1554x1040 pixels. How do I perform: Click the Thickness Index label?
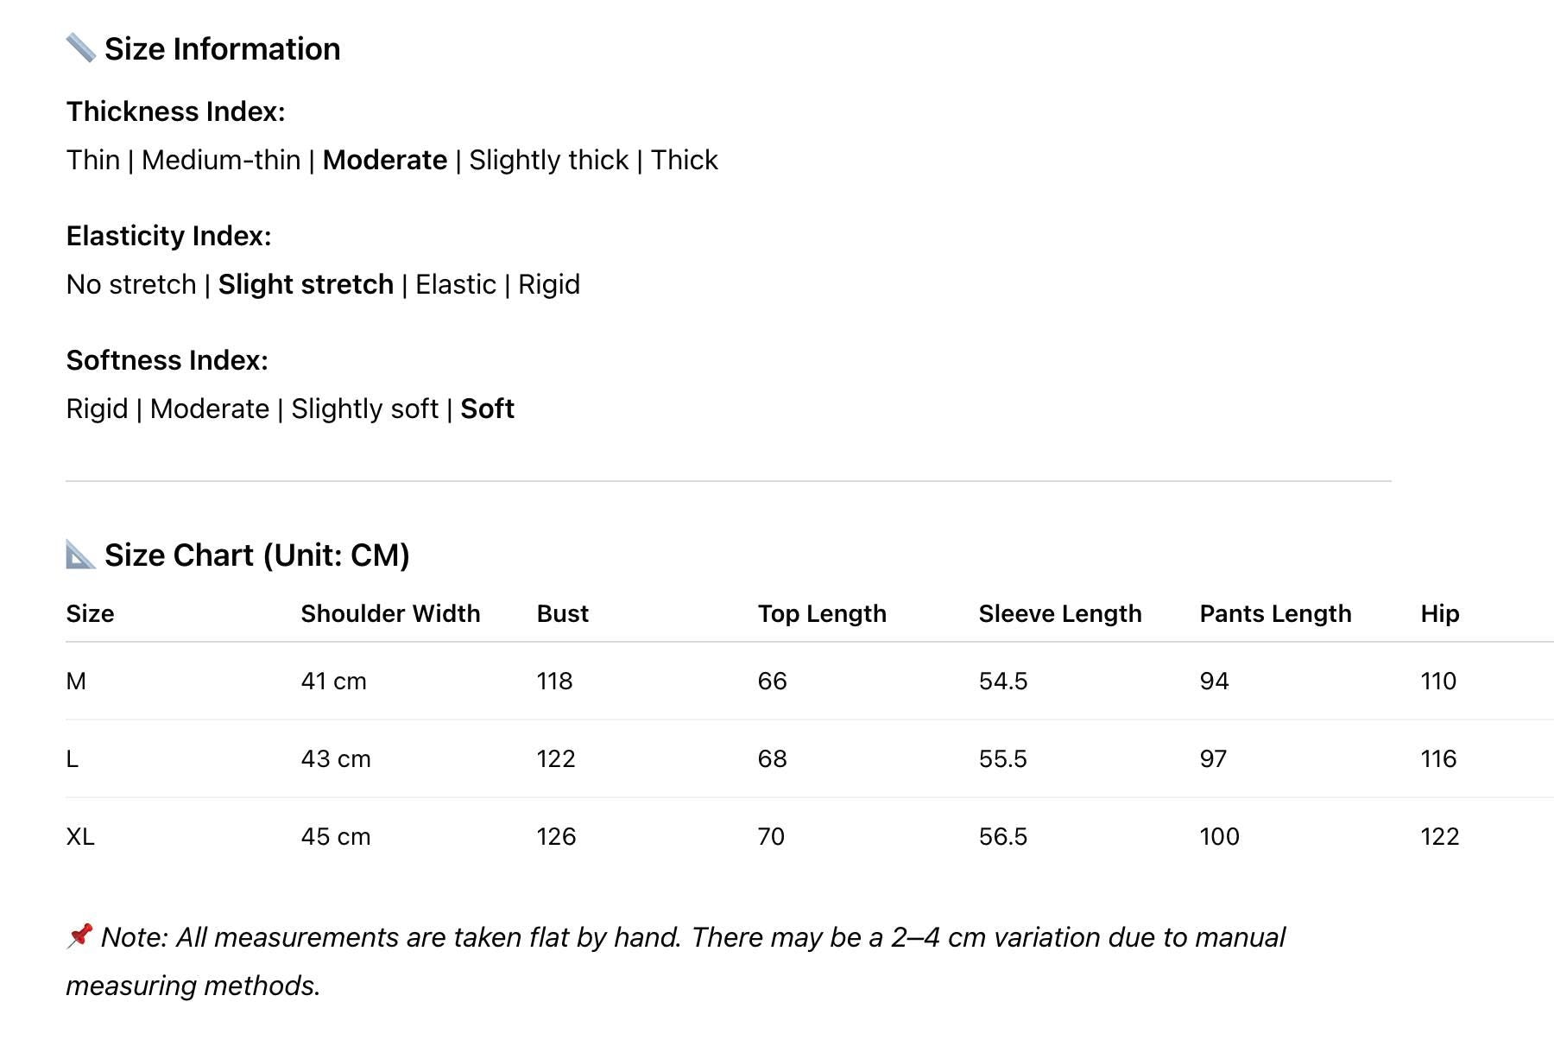click(175, 112)
